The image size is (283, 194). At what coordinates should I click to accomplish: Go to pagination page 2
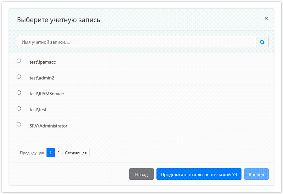tap(58, 153)
